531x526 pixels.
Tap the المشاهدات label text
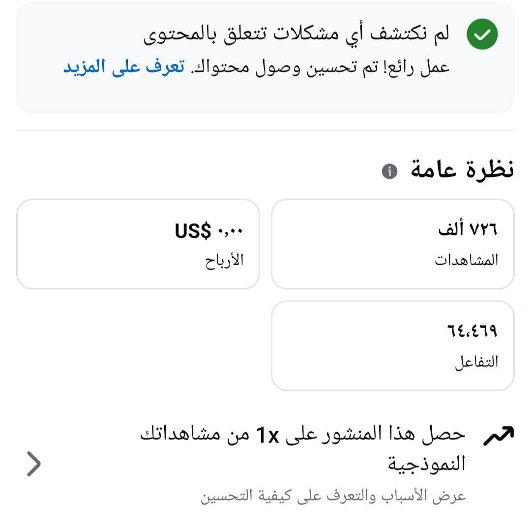pyautogui.click(x=466, y=260)
